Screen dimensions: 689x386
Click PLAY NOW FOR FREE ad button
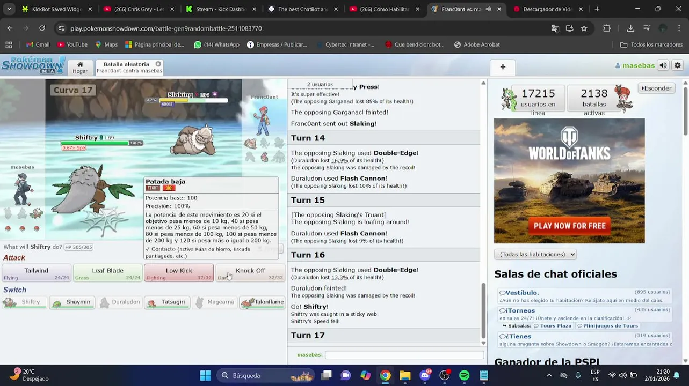point(569,226)
